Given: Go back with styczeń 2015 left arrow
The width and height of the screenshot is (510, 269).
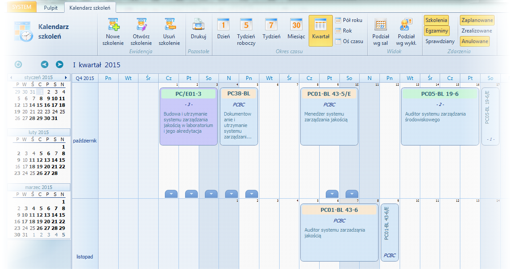Looking at the screenshot, I should (x=11, y=77).
